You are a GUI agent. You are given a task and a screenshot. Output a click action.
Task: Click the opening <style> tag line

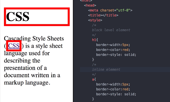pos(95,20)
